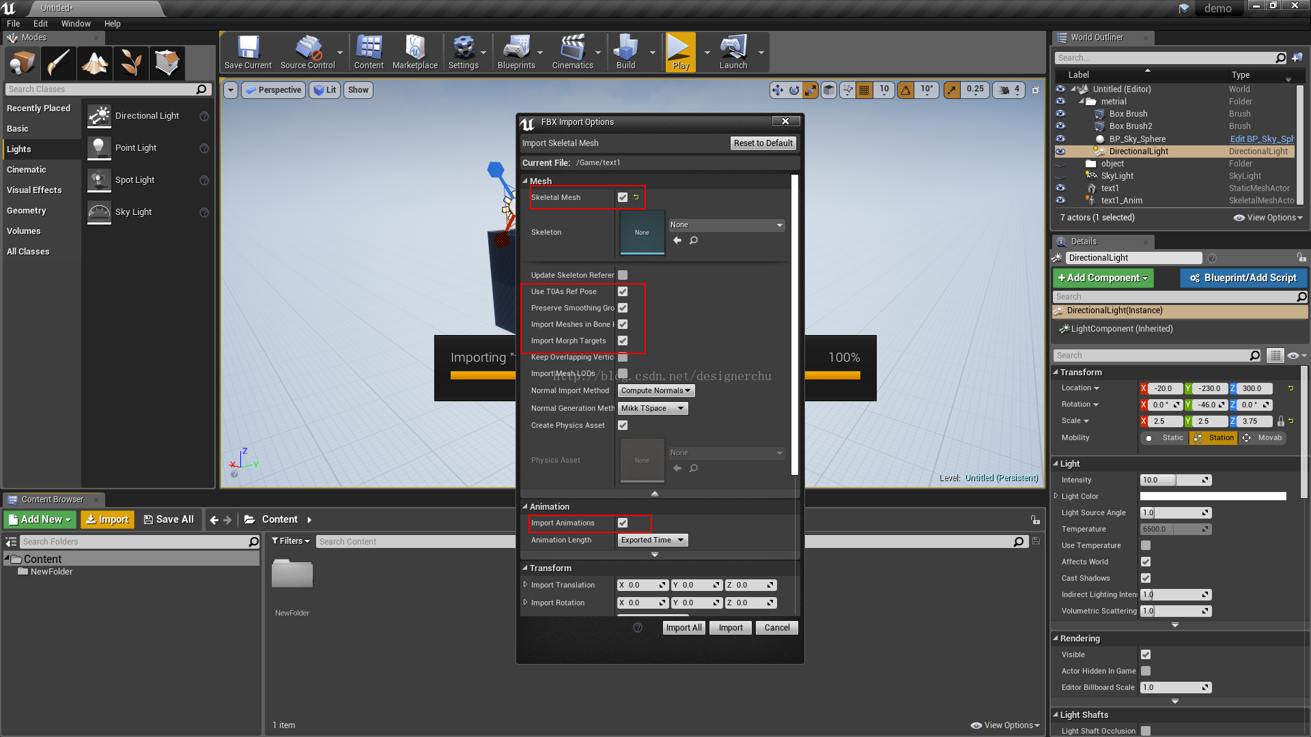Click Light Source Angle value slider

(x=1175, y=513)
